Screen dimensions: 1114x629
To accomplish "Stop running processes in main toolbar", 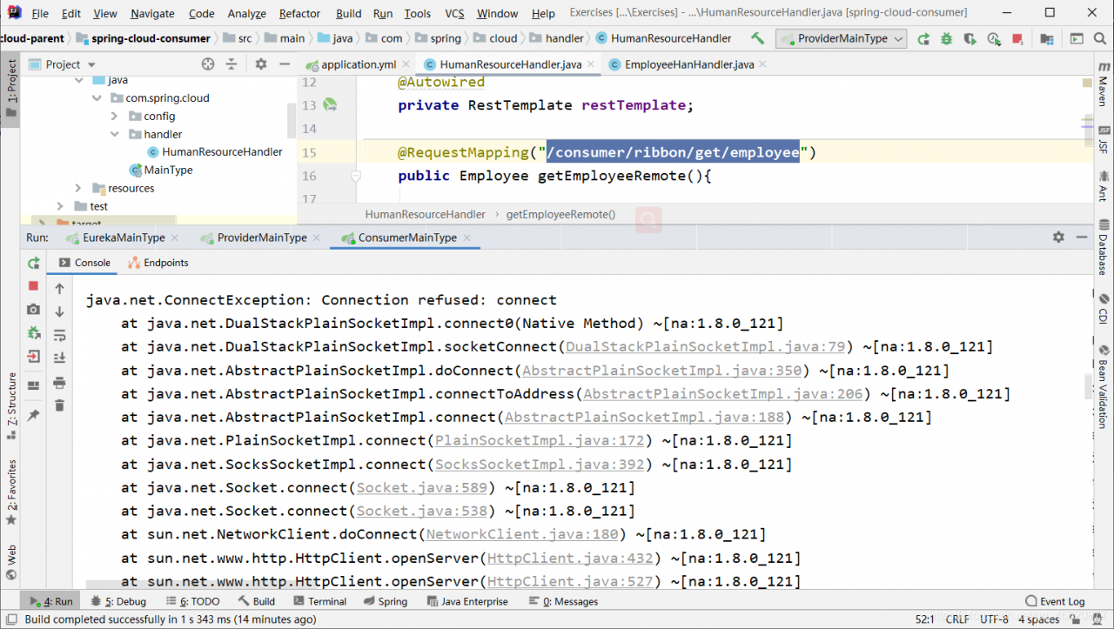I will 1019,38.
